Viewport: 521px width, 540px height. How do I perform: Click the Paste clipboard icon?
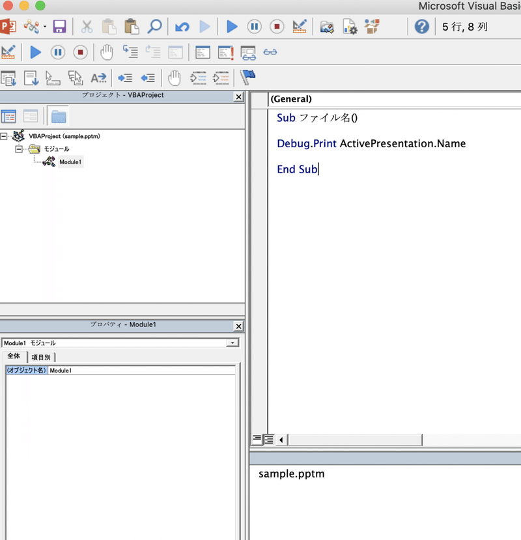click(132, 27)
